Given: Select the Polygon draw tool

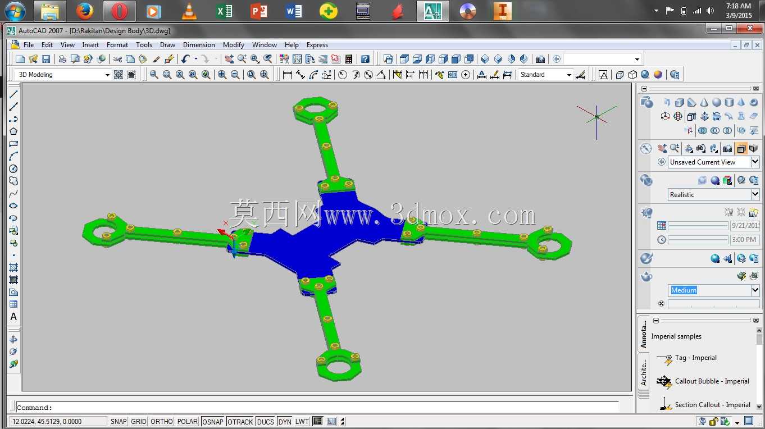Looking at the screenshot, I should coord(13,131).
